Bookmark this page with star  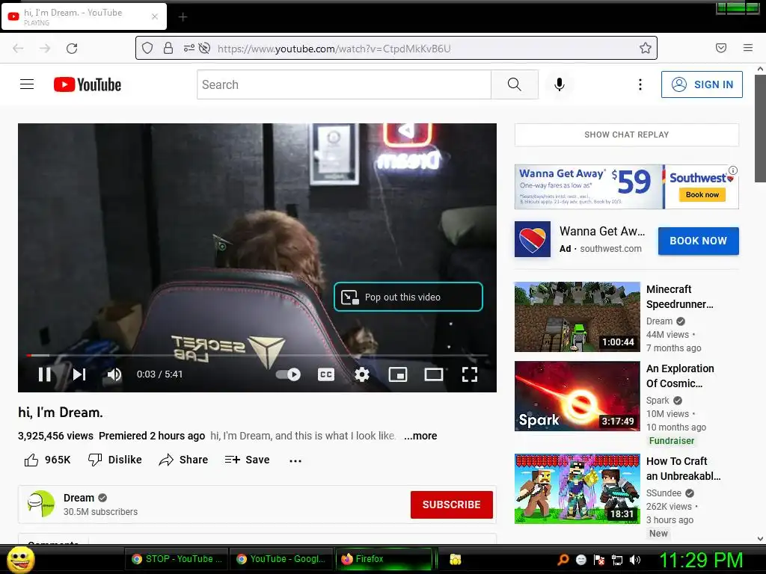(x=646, y=48)
